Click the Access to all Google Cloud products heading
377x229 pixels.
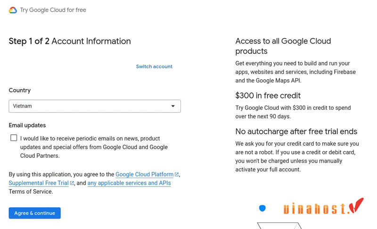(283, 46)
